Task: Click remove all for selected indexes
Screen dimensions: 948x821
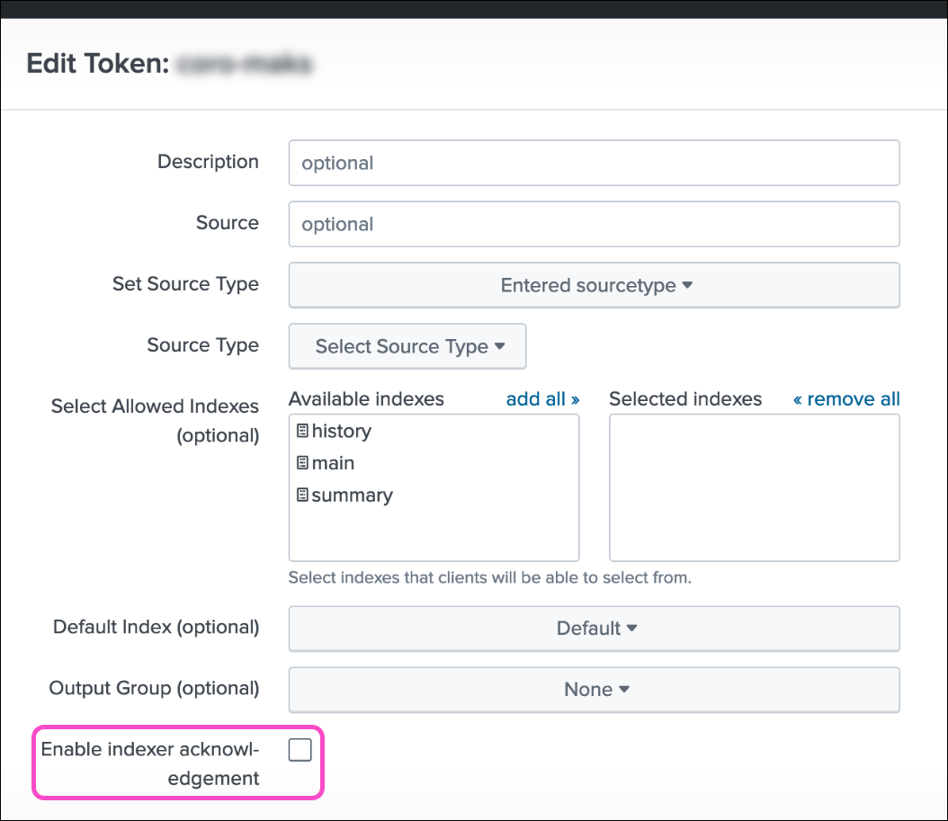Action: [846, 398]
